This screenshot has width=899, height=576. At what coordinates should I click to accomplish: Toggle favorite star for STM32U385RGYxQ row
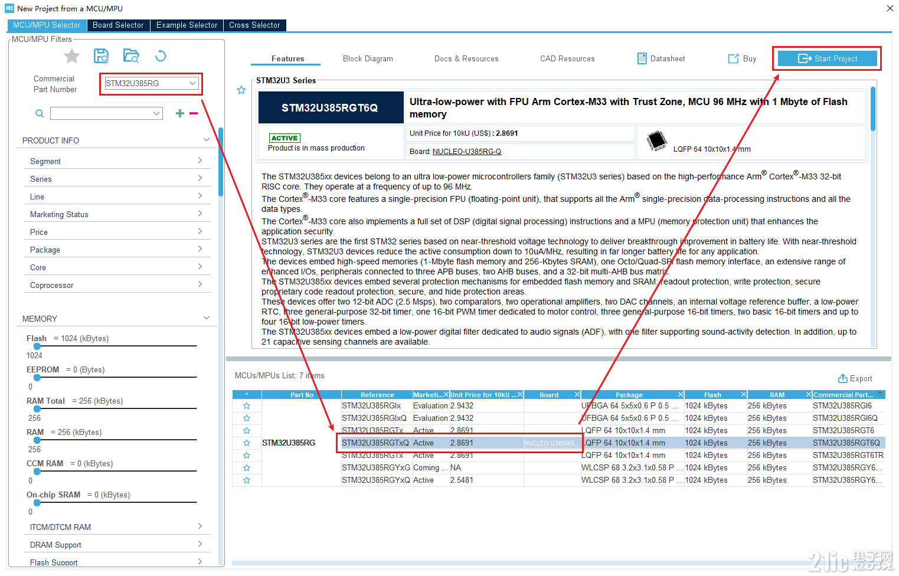pos(247,480)
